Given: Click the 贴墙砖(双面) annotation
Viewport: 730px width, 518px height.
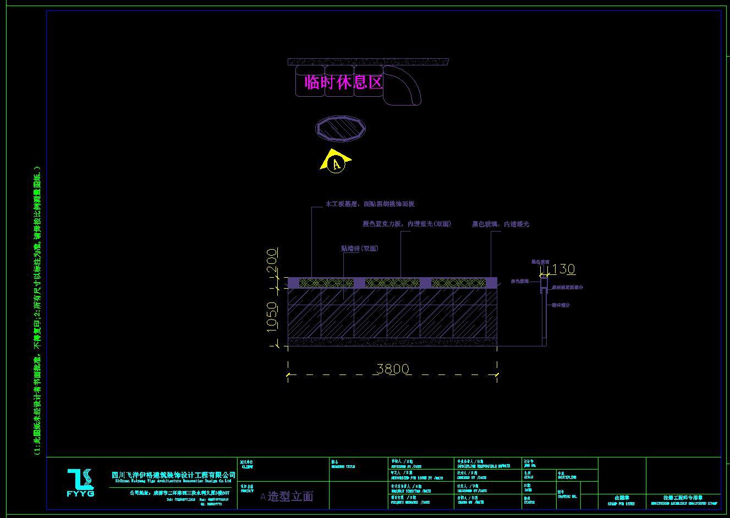Looking at the screenshot, I should click(x=360, y=248).
